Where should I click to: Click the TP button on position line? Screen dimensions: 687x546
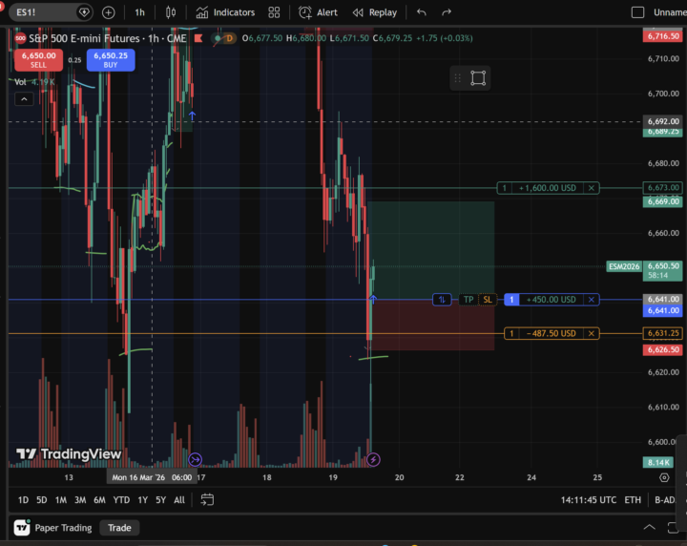coord(468,300)
